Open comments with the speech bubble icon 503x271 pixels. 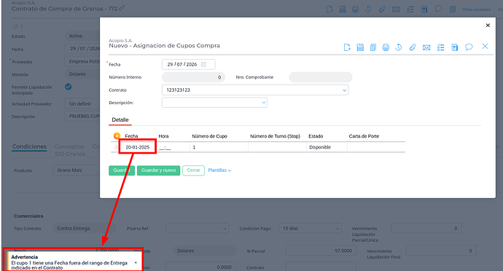click(469, 47)
